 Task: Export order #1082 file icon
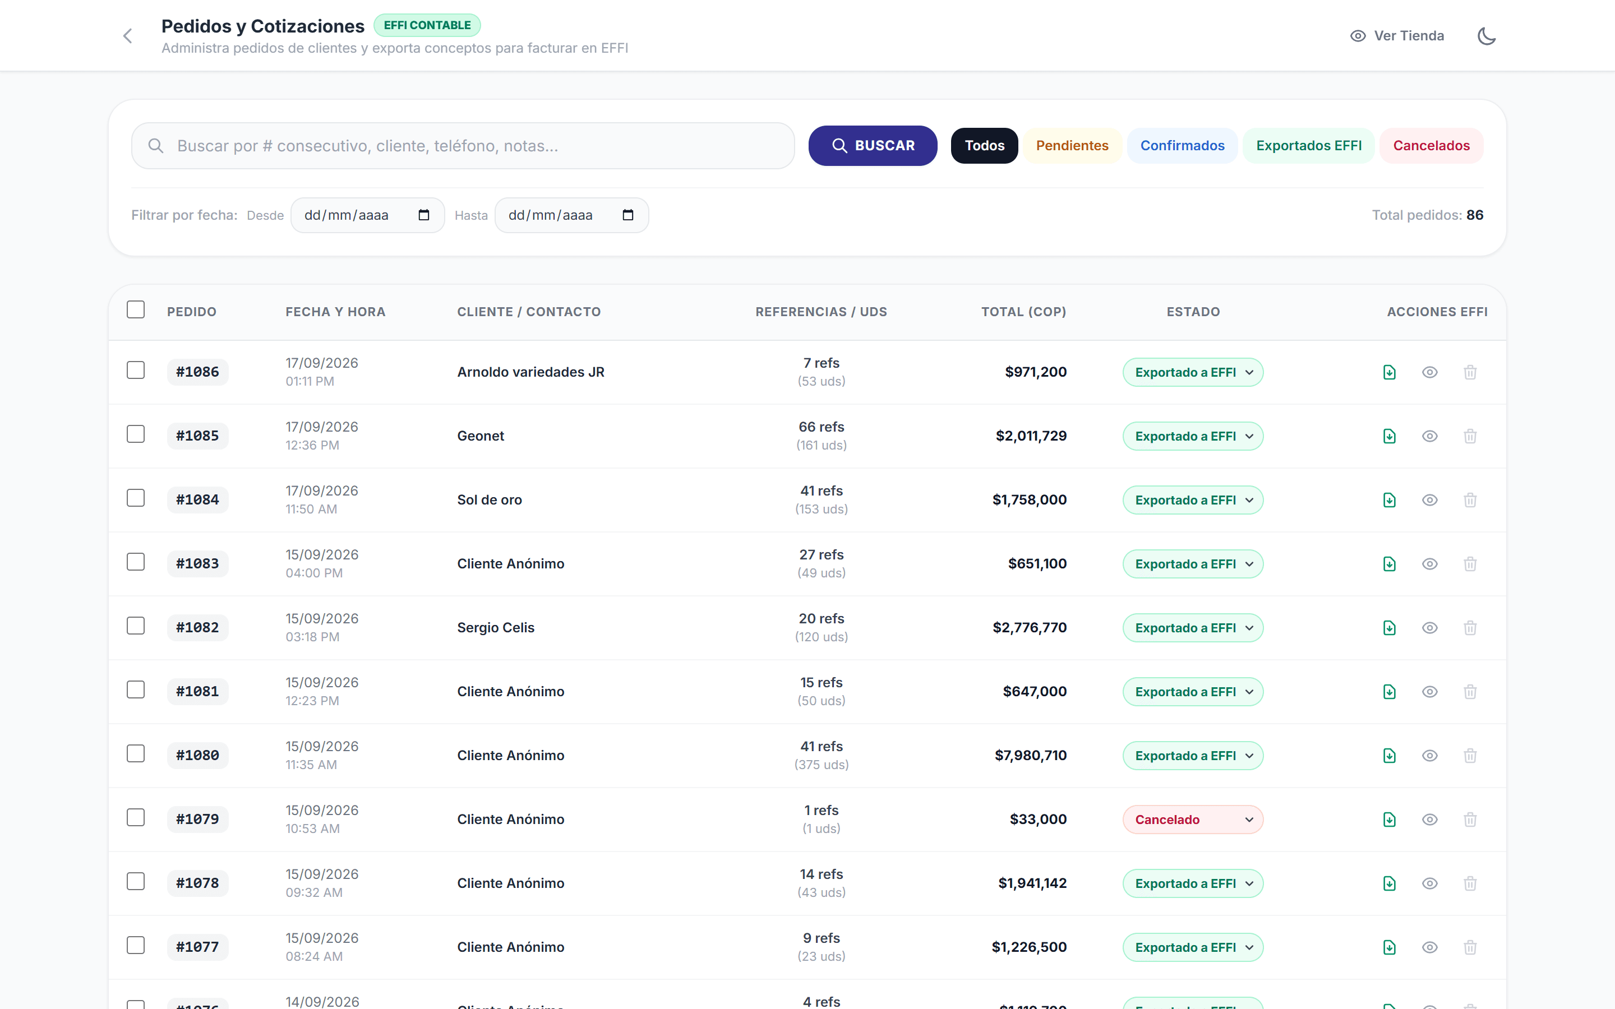click(1390, 628)
